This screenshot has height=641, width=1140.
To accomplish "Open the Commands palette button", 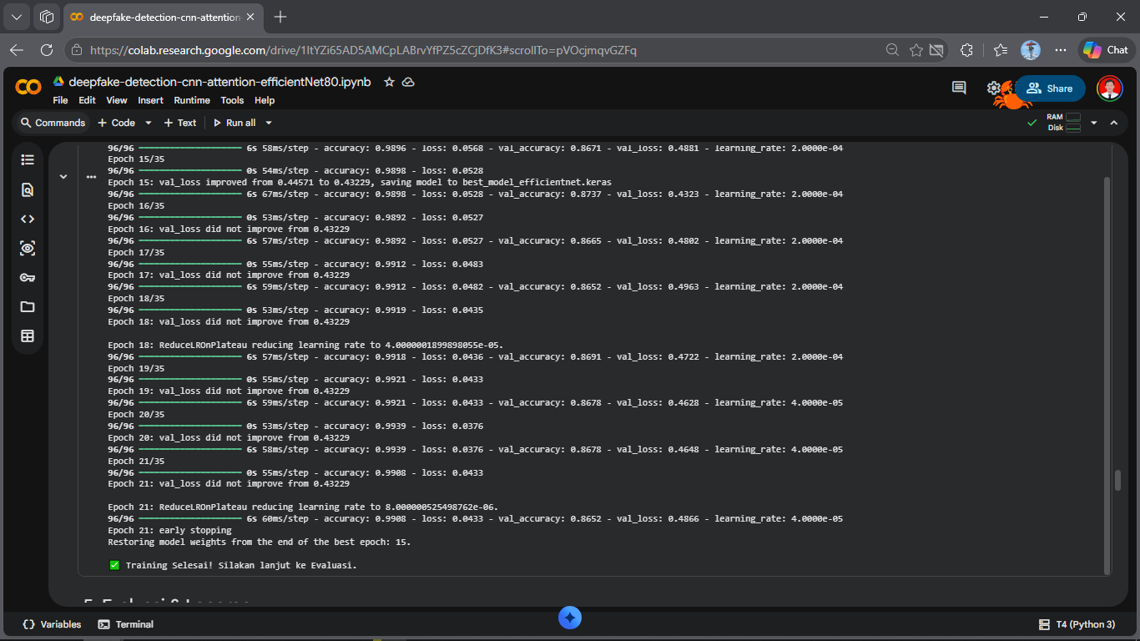I will tap(53, 123).
